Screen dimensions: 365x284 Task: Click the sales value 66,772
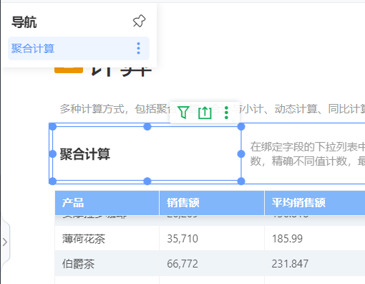click(x=182, y=264)
